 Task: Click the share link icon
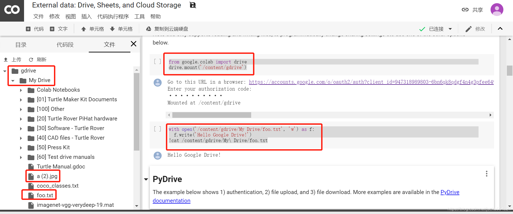coord(465,10)
